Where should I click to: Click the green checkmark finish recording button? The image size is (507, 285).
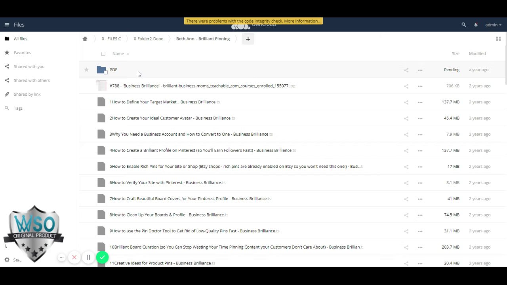tap(102, 258)
